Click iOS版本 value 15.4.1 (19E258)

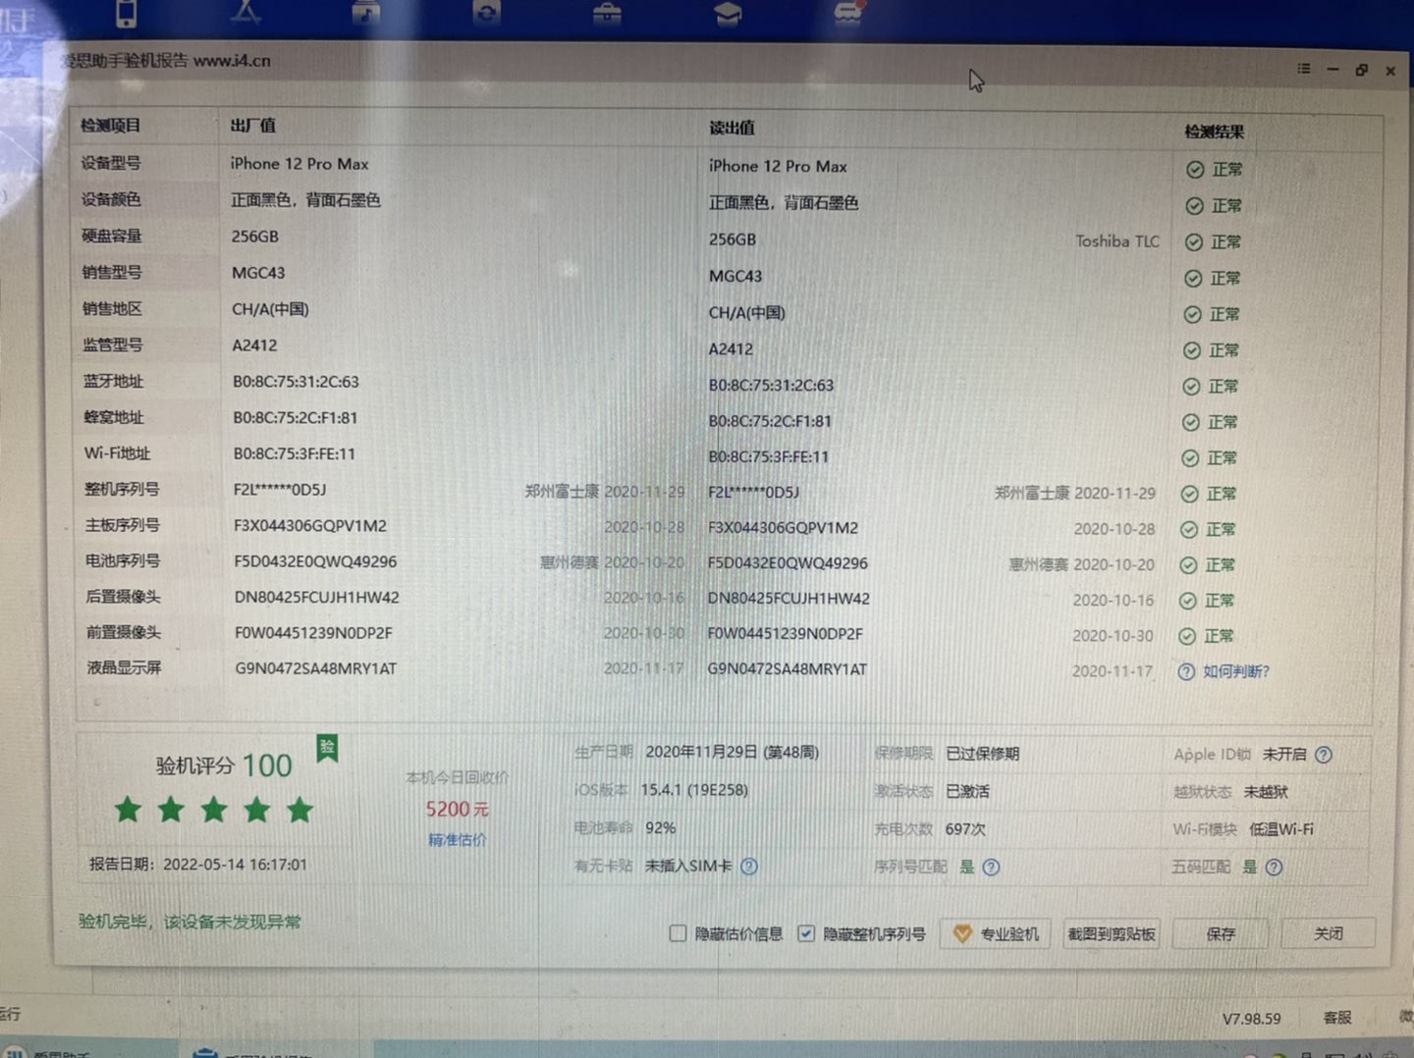[694, 790]
